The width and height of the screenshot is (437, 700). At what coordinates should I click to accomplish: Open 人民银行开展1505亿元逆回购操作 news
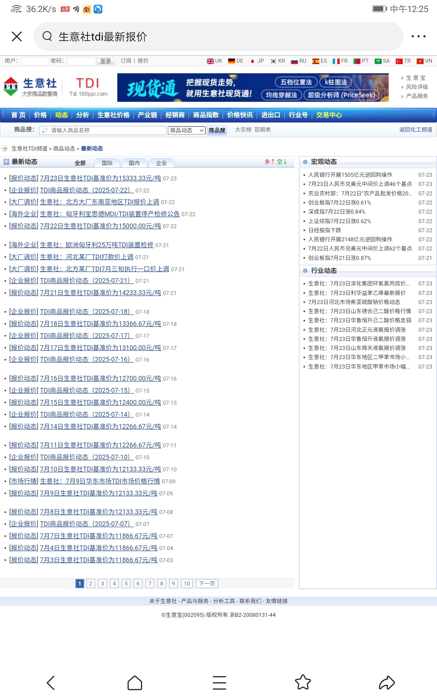coord(350,175)
